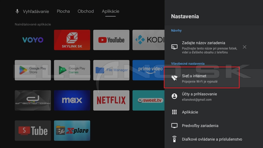Select the Aplikácie tab
Image resolution: width=263 pixels, height=148 pixels.
point(110,11)
